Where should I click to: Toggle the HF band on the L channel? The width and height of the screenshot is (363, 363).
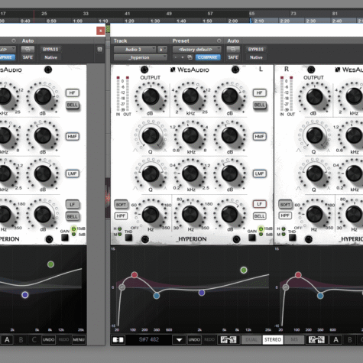(x=259, y=93)
